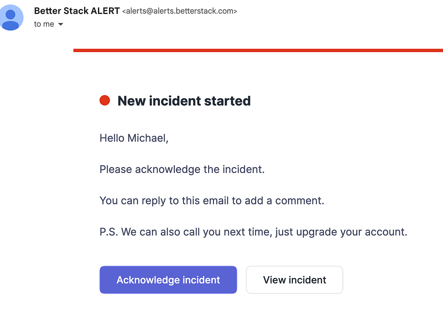
Task: Click the 'You can reply to this email' sentence
Action: 212,200
